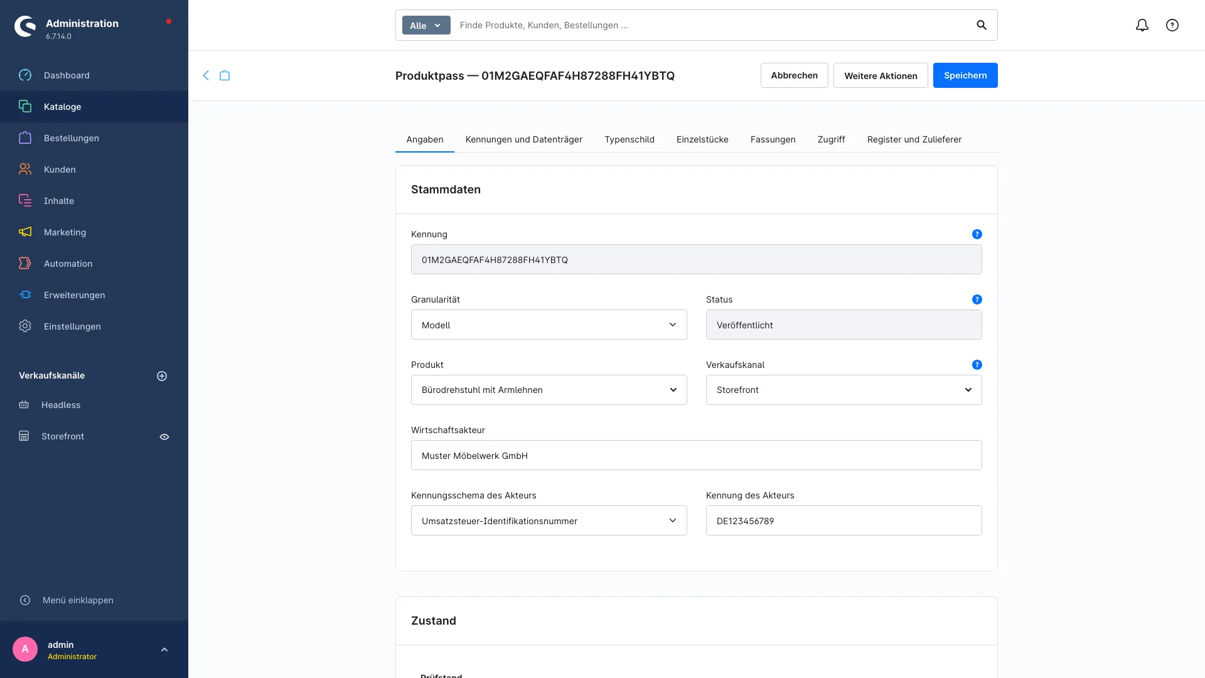Expand the admin user menu chevron
This screenshot has width=1205, height=678.
click(x=164, y=650)
